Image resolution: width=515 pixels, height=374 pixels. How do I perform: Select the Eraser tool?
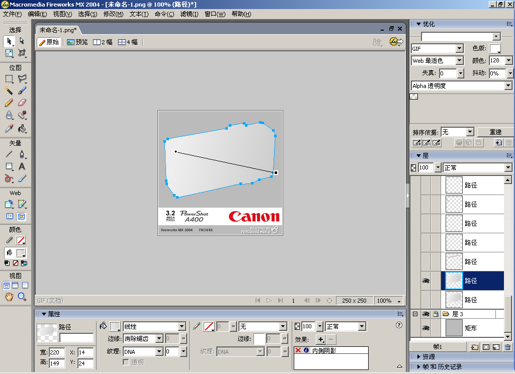22,103
